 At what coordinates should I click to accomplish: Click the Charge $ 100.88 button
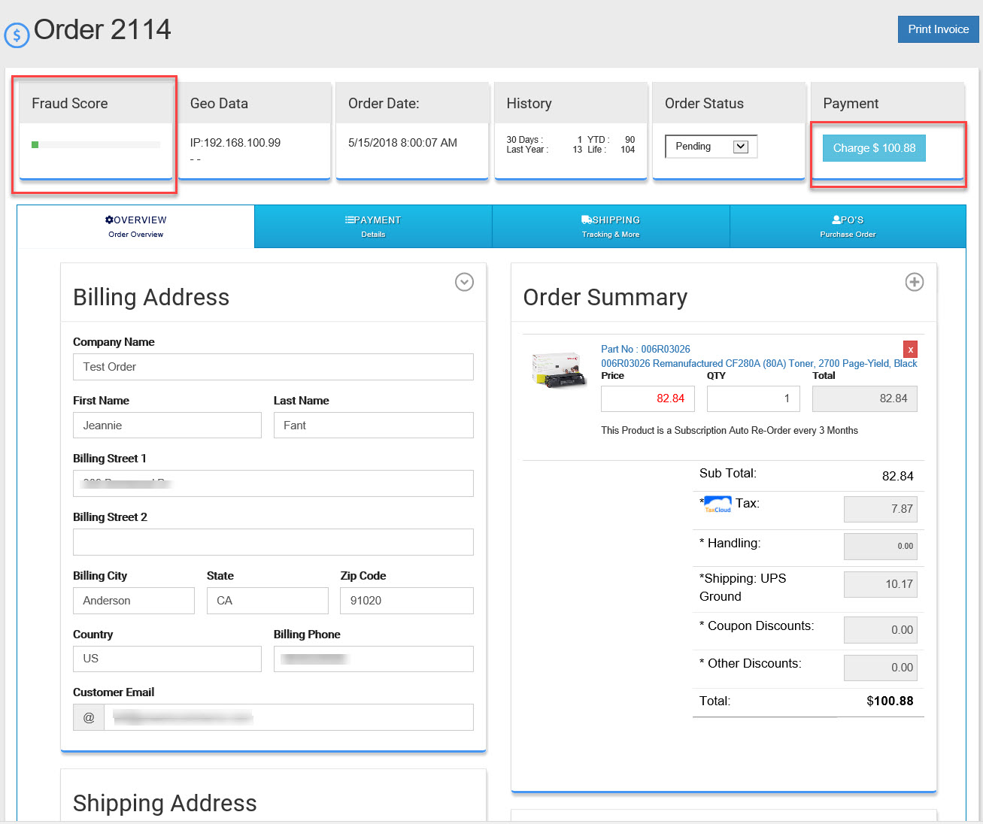coord(874,148)
